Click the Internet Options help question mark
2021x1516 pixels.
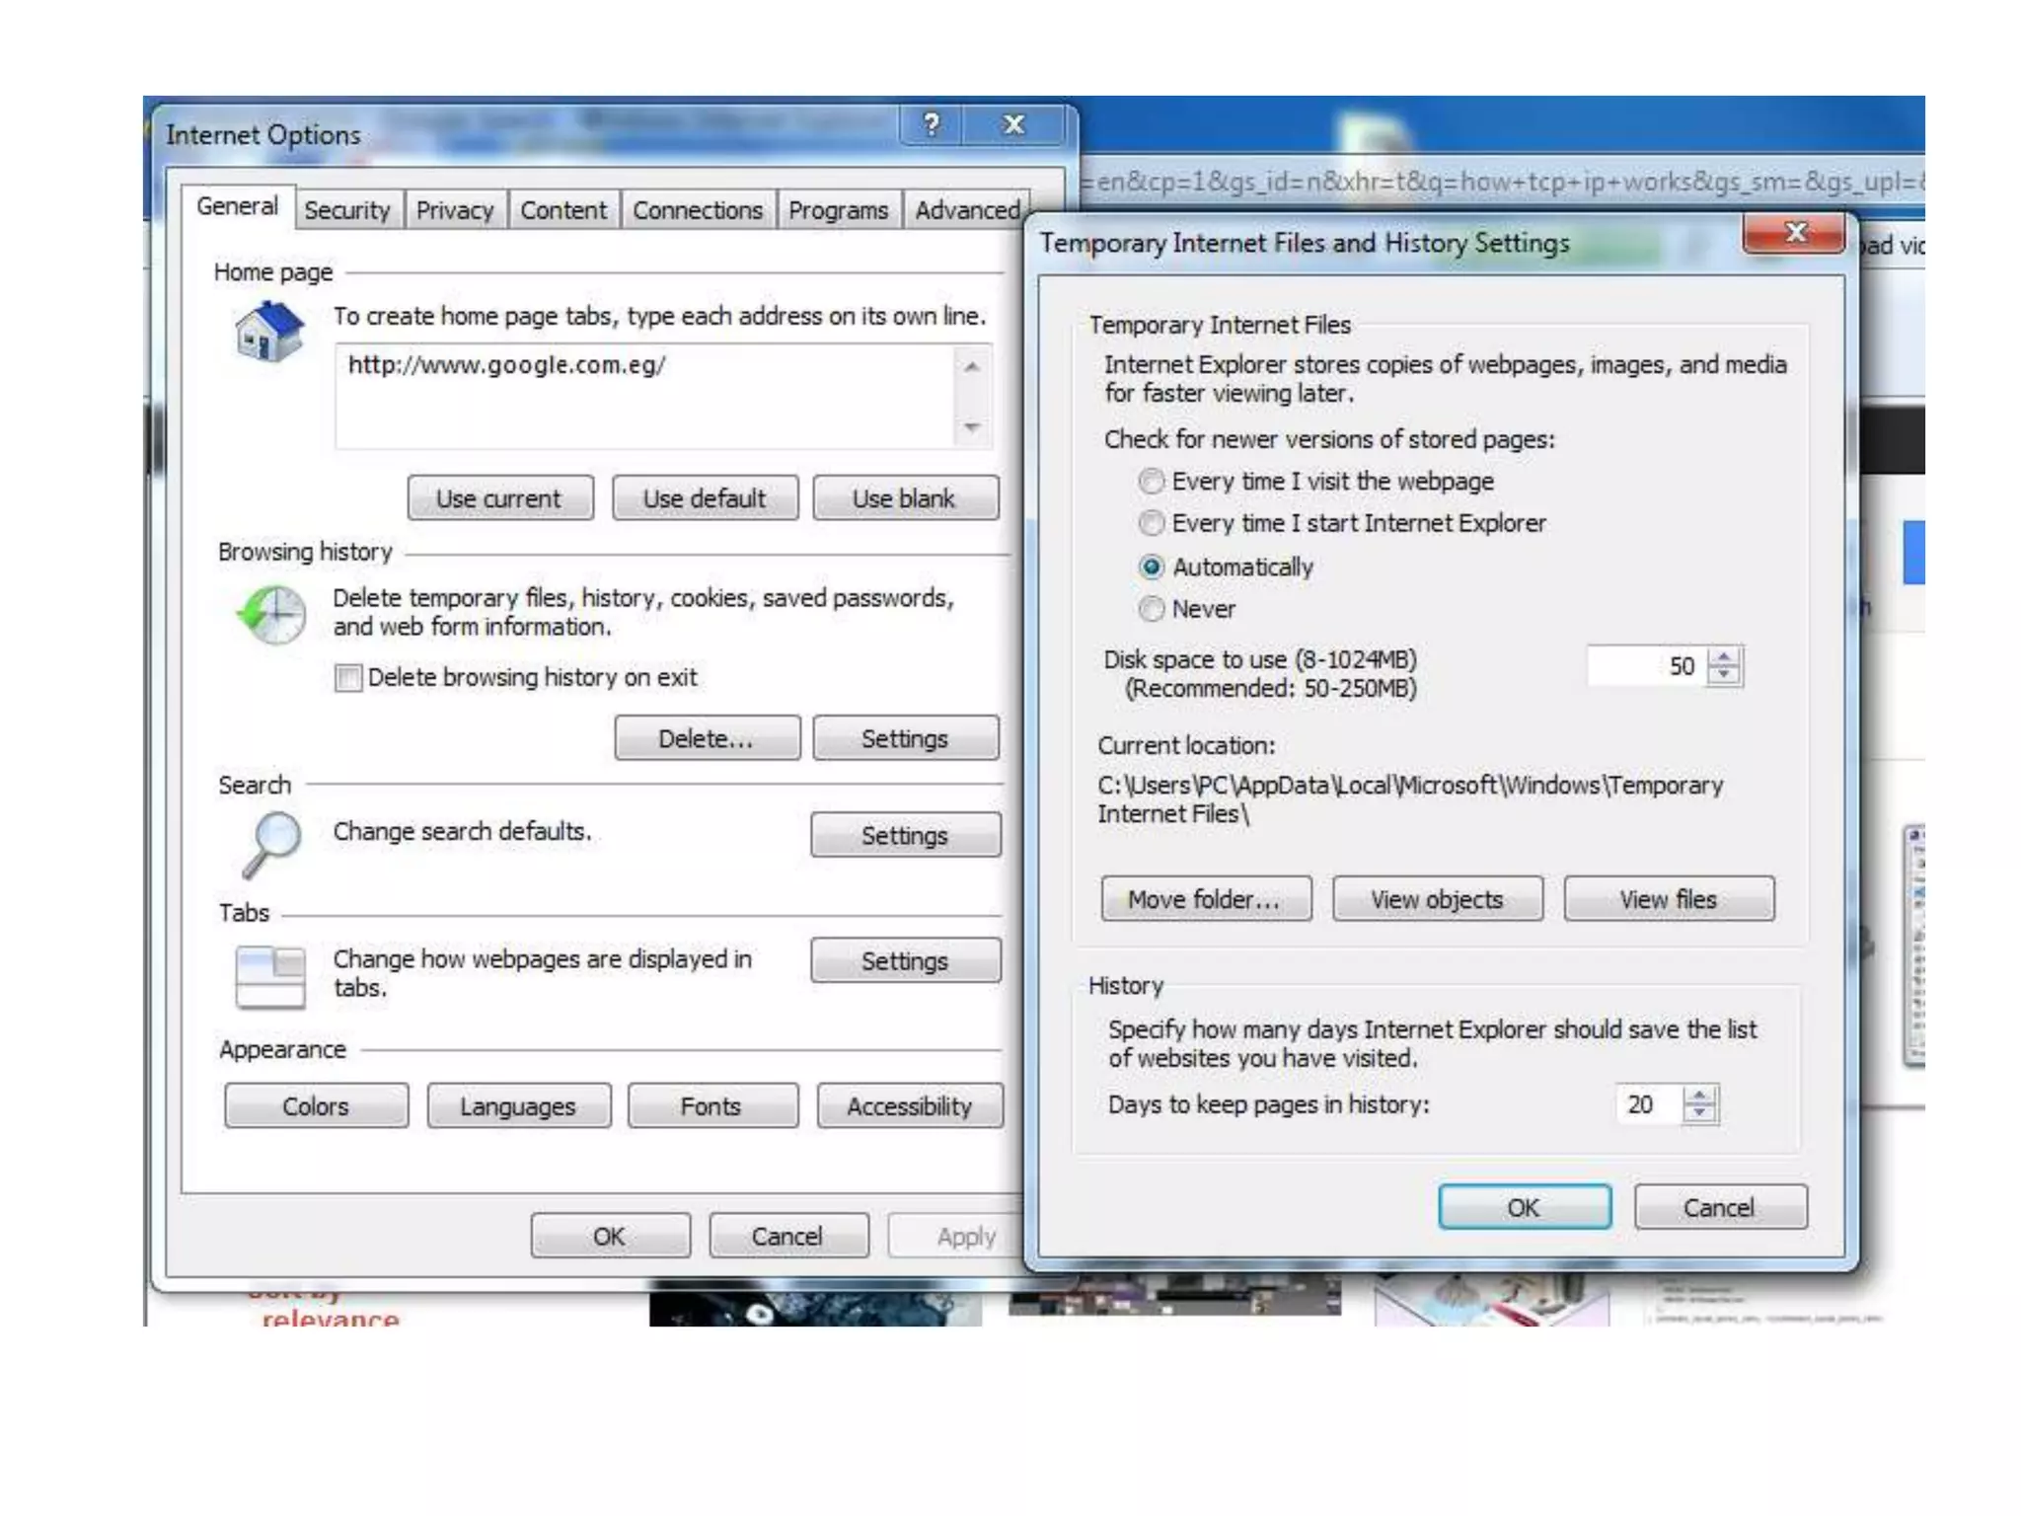(931, 125)
